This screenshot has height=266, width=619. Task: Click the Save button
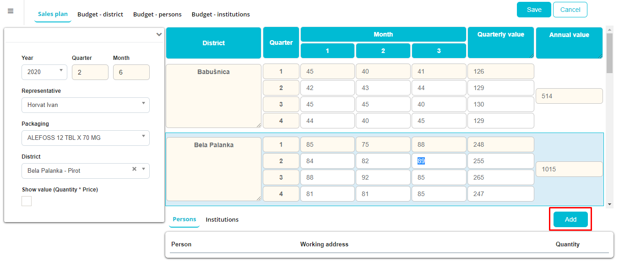(534, 10)
